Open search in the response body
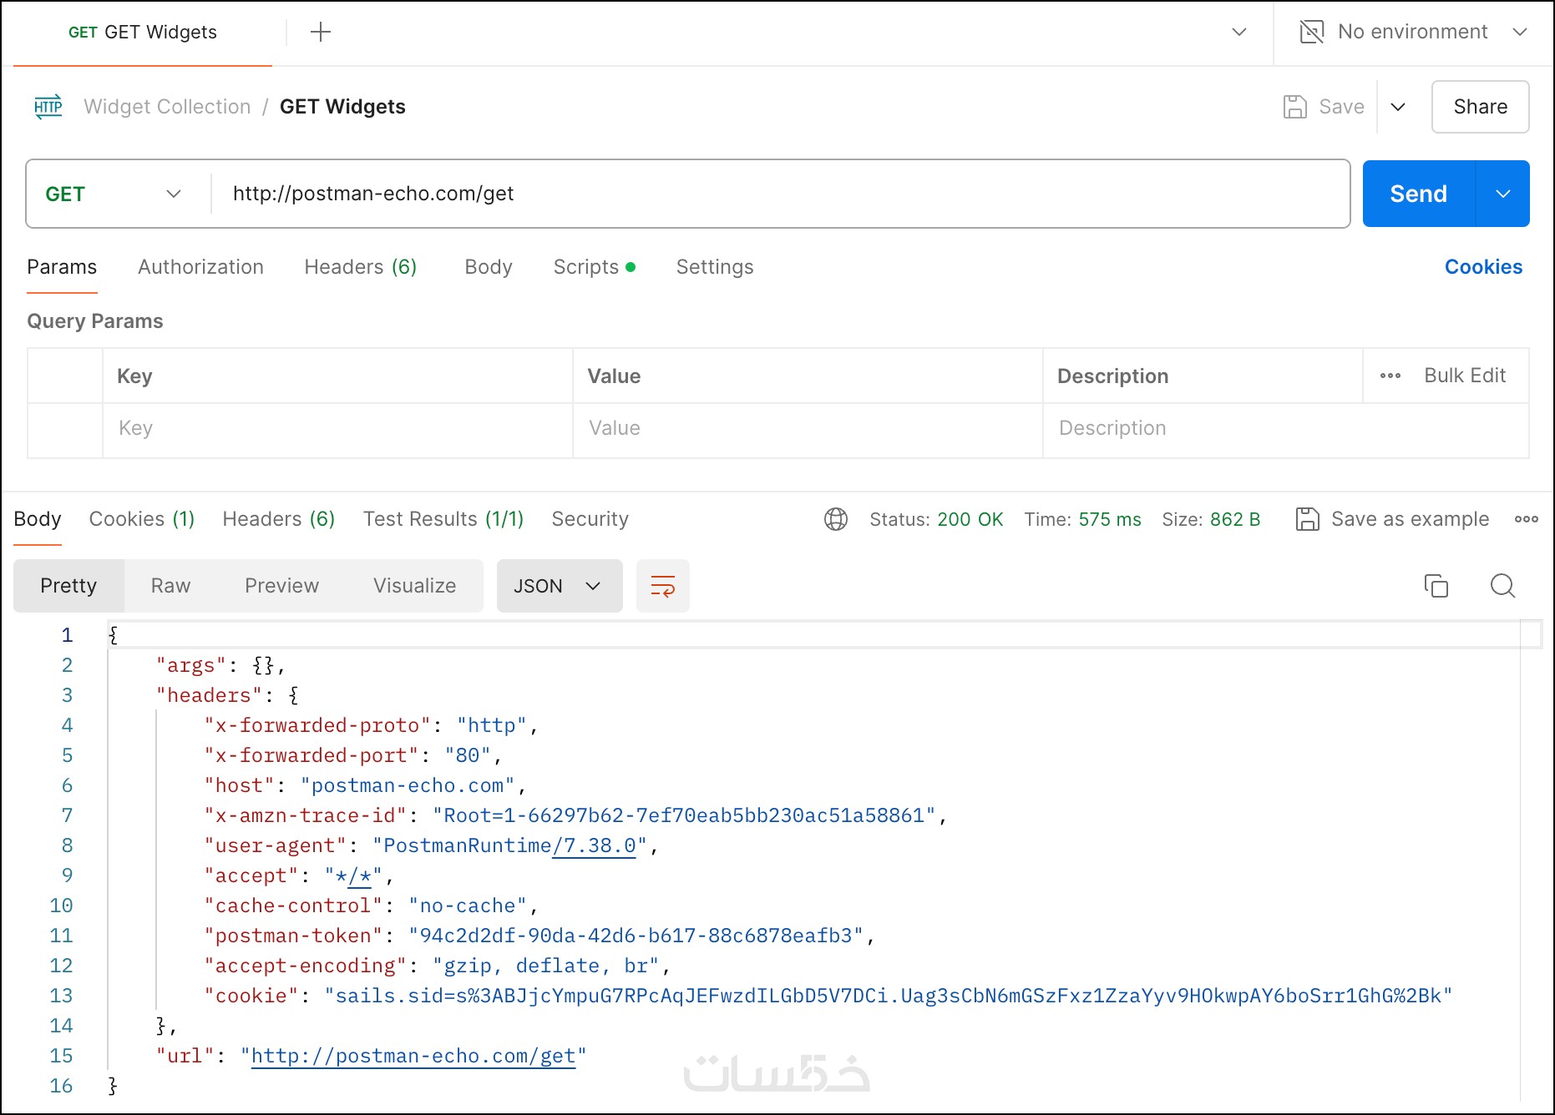 coord(1502,586)
